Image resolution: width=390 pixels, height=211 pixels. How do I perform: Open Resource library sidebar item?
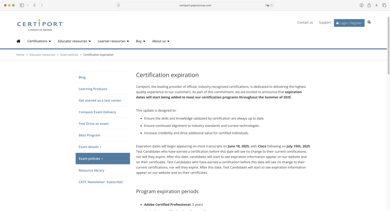pyautogui.click(x=91, y=171)
